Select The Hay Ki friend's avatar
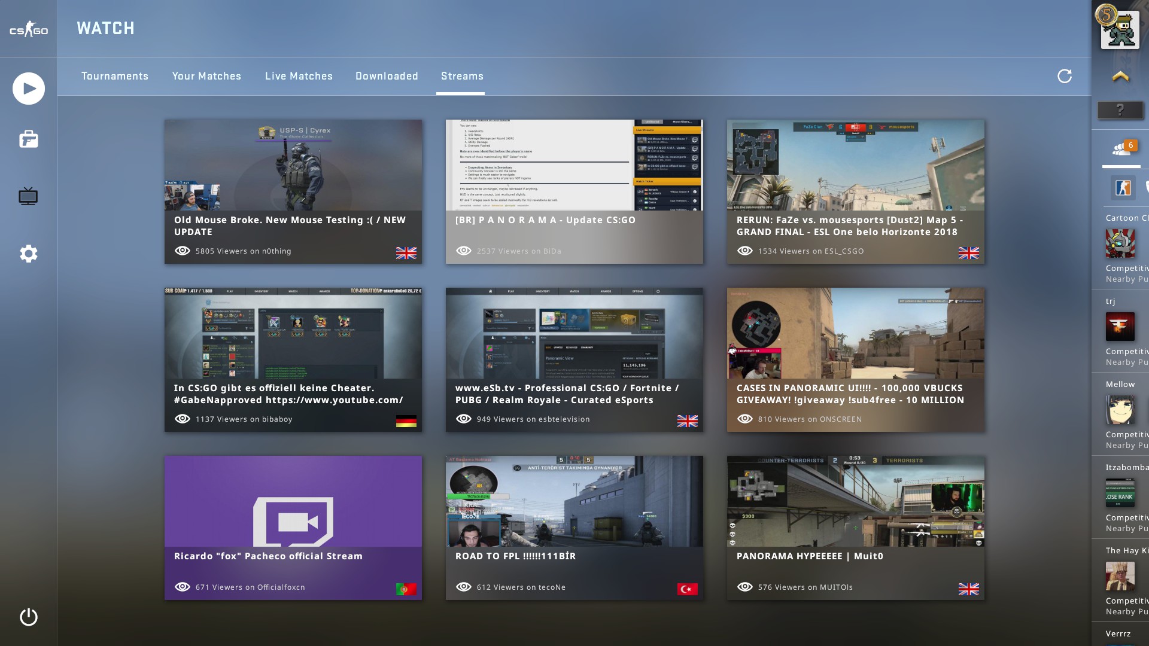This screenshot has height=646, width=1149. click(1120, 576)
